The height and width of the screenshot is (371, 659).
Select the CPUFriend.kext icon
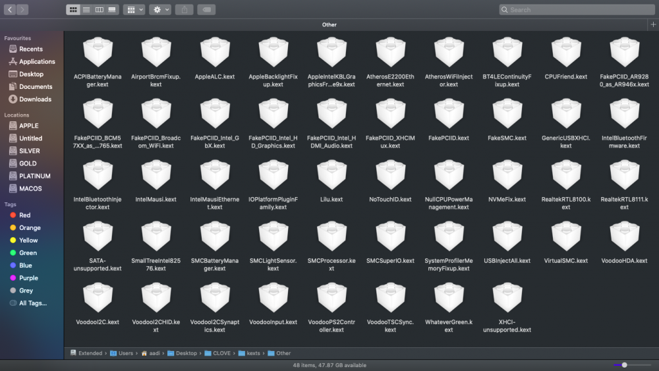[566, 52]
